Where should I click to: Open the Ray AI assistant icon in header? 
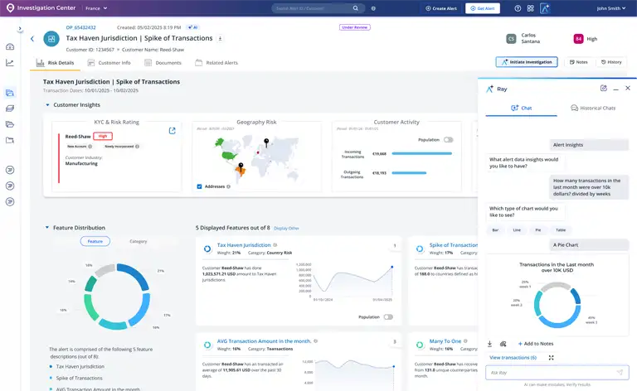tap(545, 8)
